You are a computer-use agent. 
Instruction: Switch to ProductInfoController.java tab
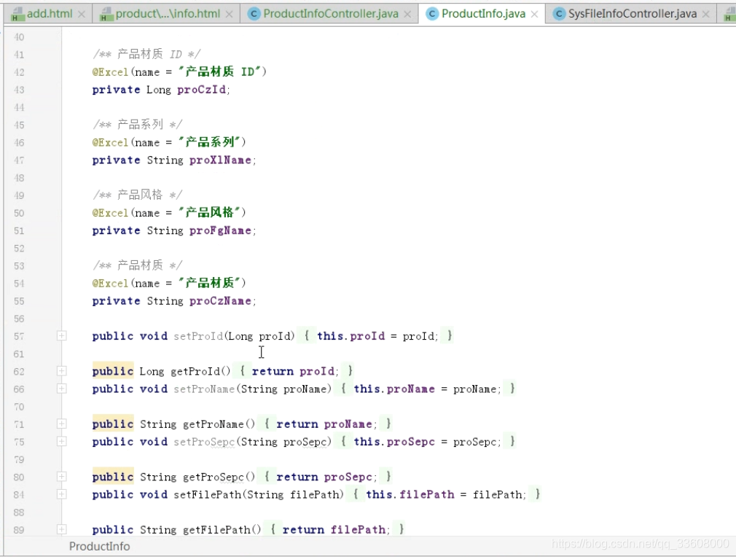coord(330,14)
